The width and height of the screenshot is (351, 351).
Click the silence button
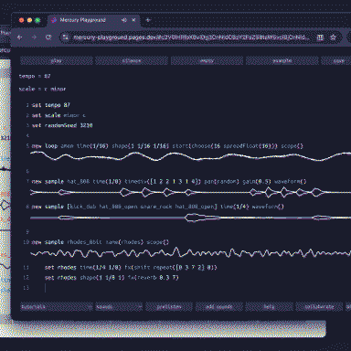132,60
